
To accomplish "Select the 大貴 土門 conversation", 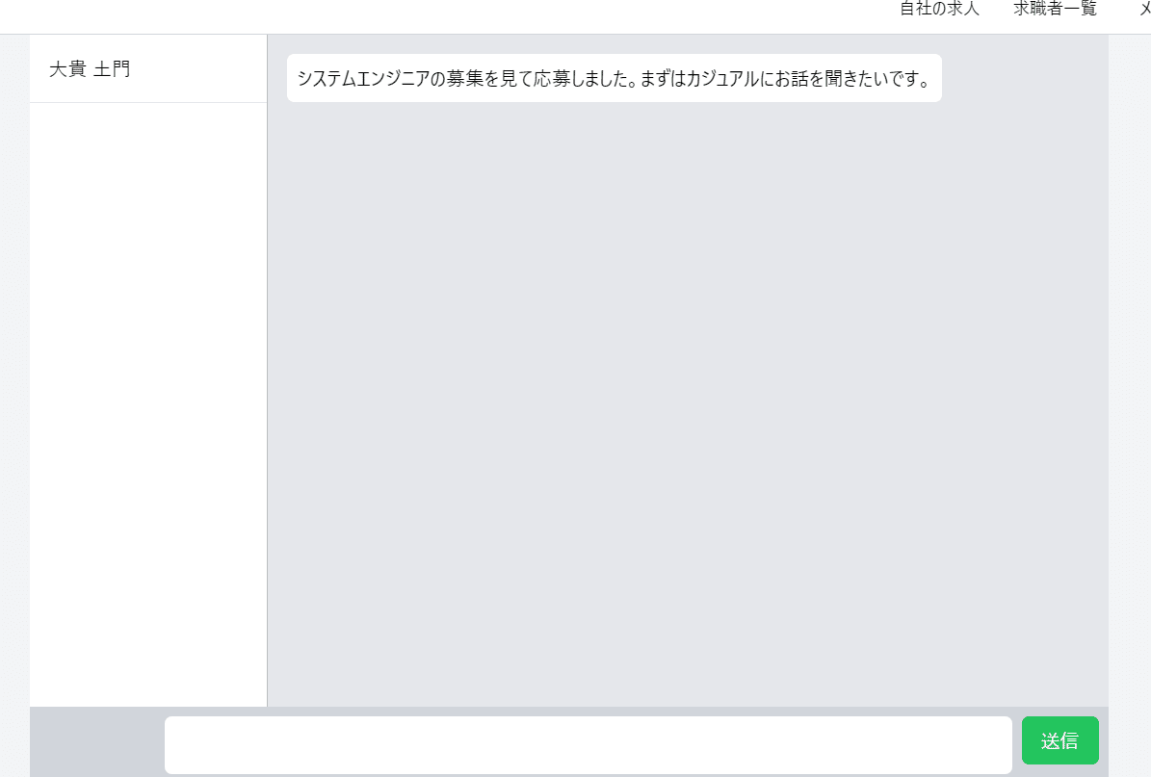I will [x=148, y=69].
